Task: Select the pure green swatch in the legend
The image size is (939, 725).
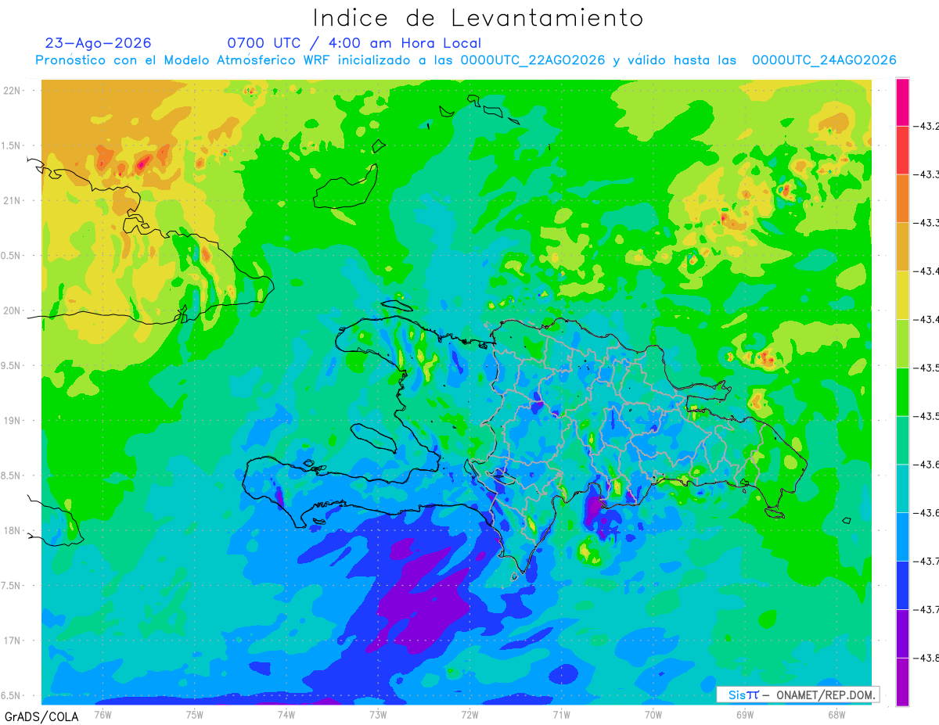Action: pos(902,391)
